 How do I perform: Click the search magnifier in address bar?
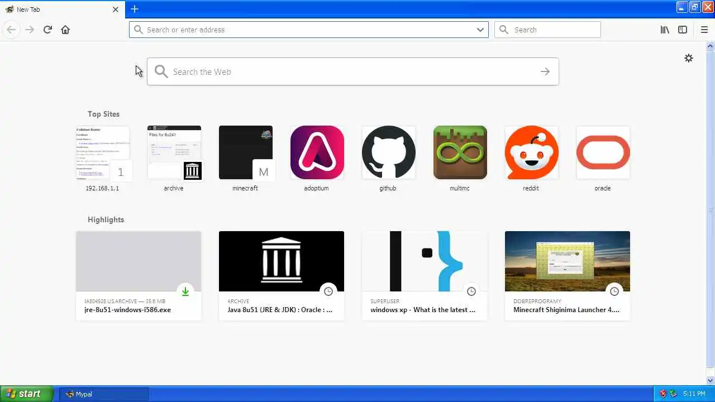click(x=139, y=30)
